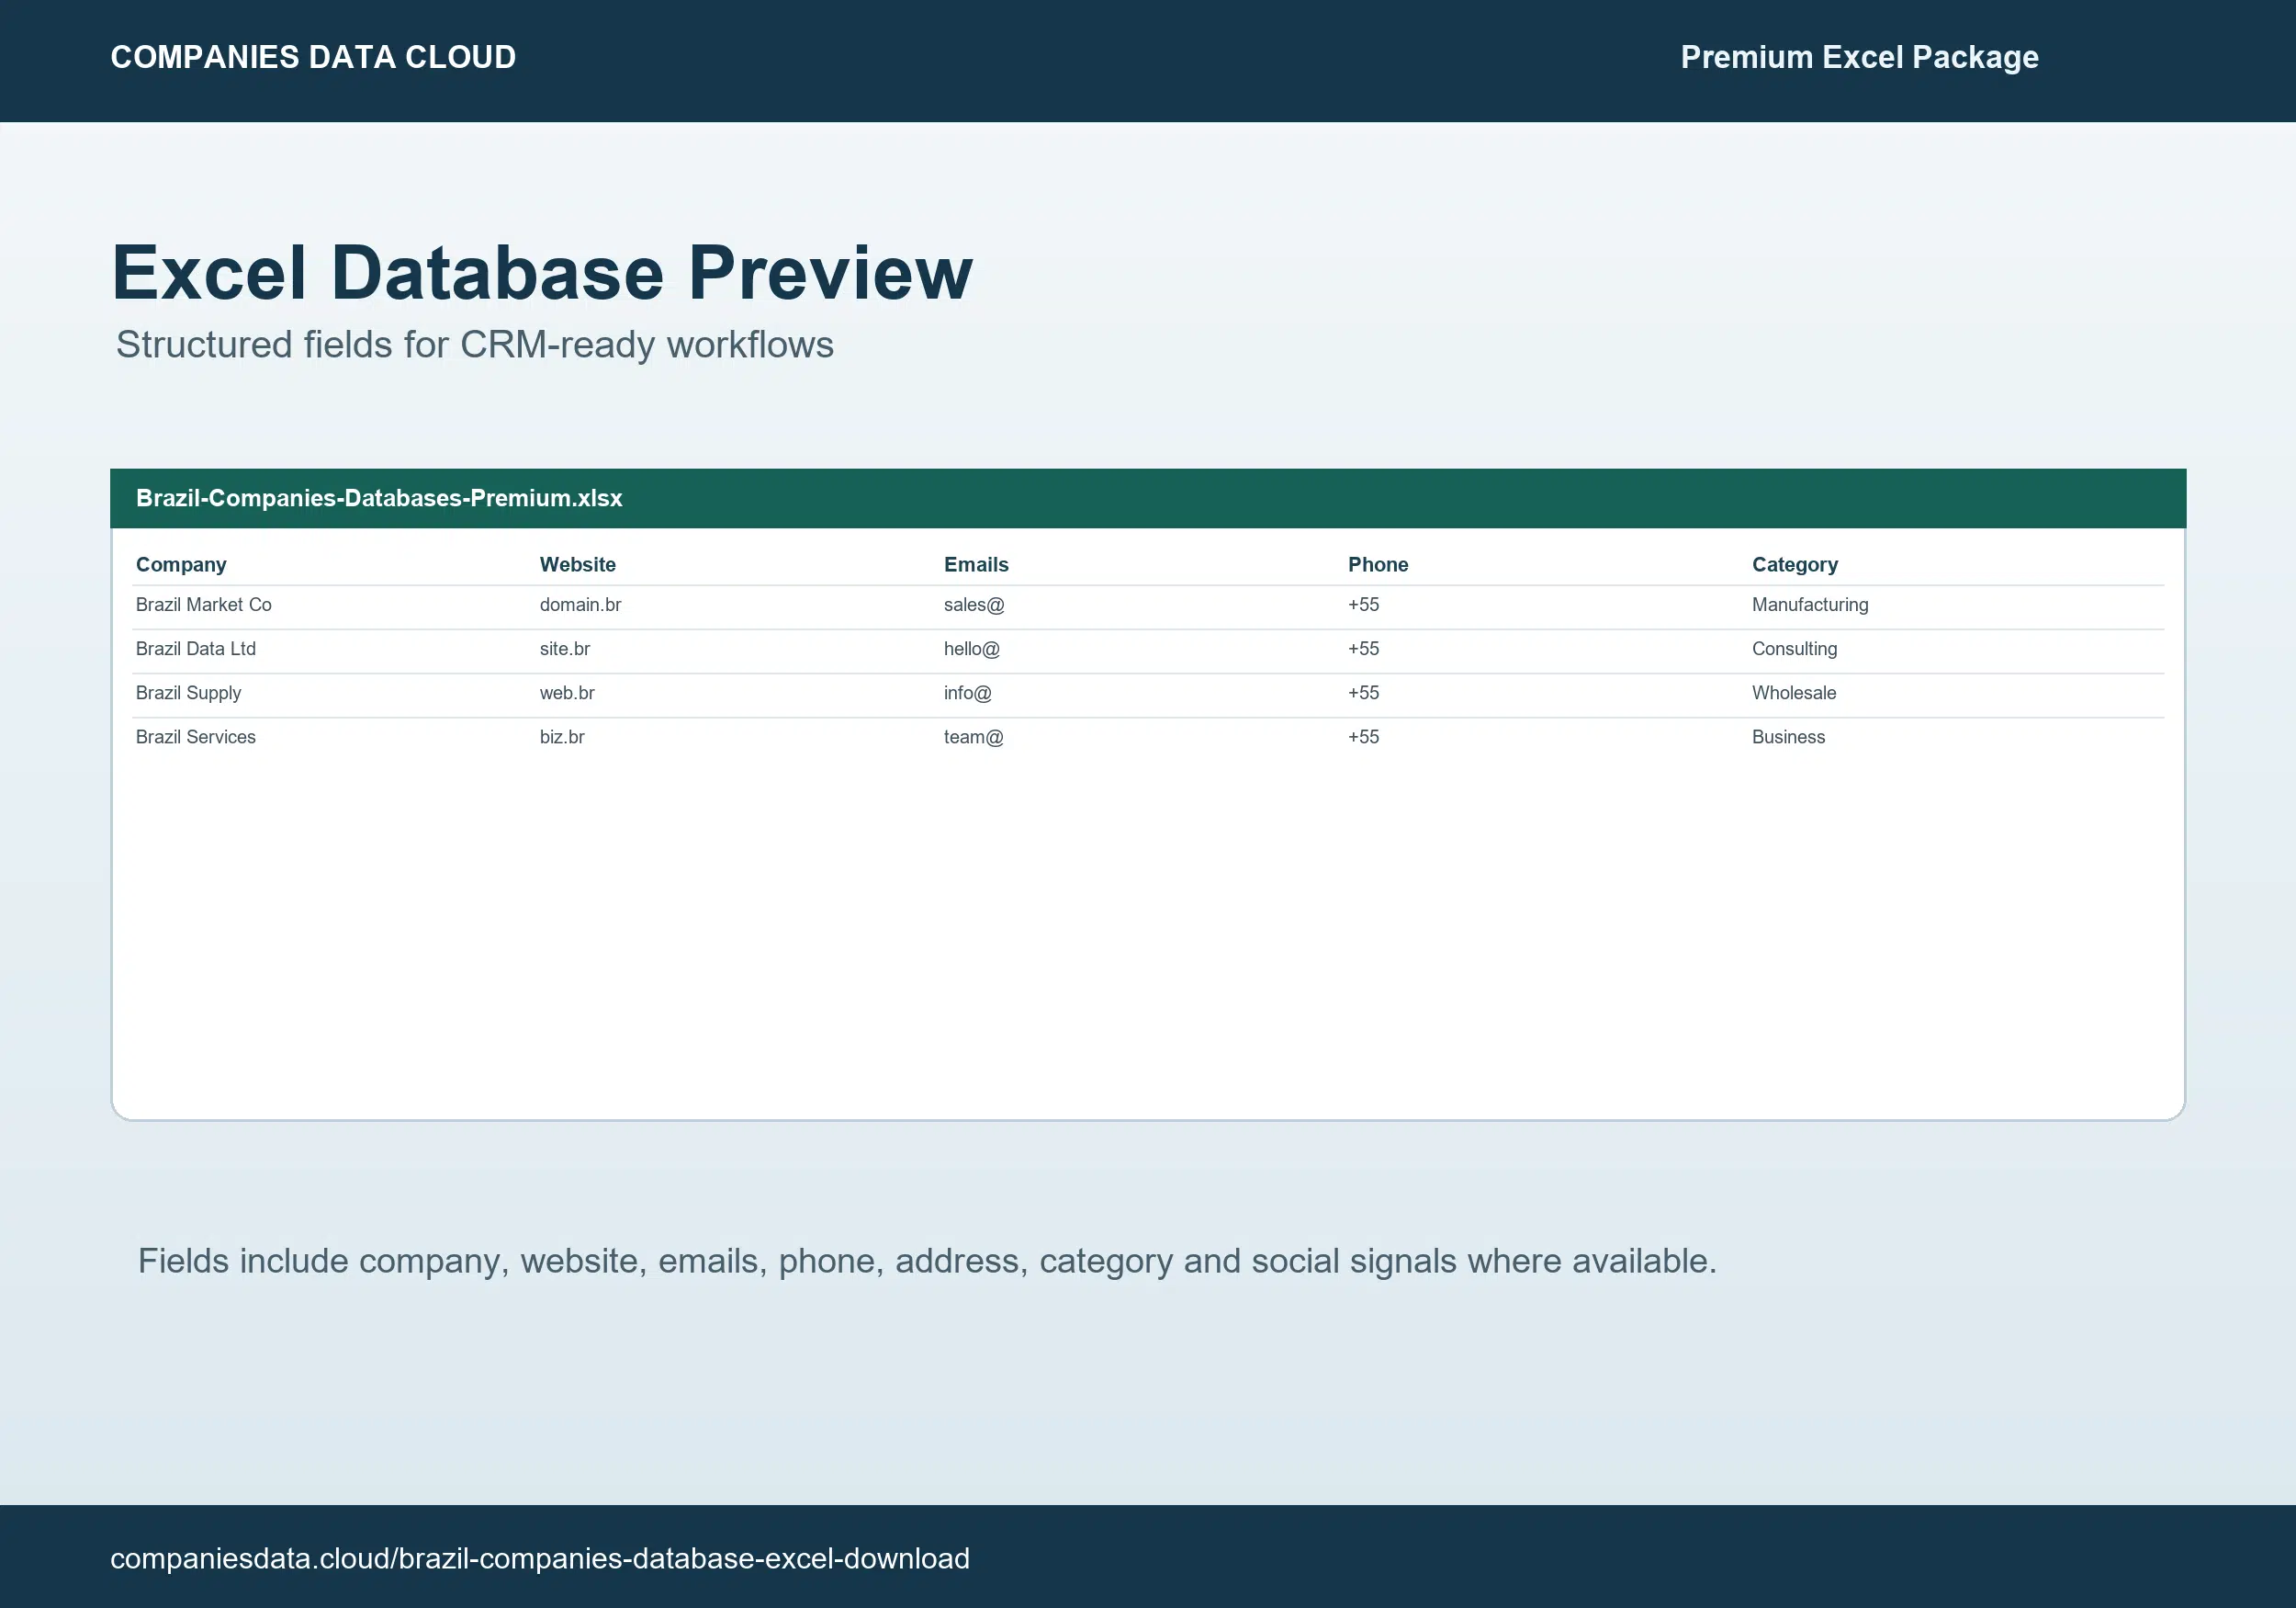The image size is (2296, 1608).
Task: Click the +55 phone in Brazil Supply row
Action: click(x=1364, y=693)
